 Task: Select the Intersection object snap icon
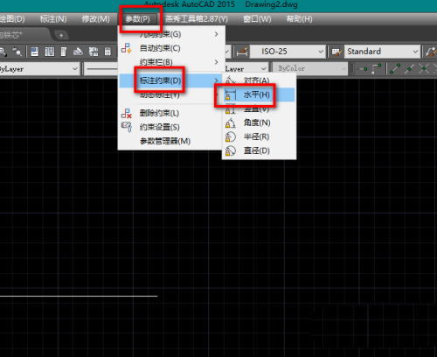[424, 69]
